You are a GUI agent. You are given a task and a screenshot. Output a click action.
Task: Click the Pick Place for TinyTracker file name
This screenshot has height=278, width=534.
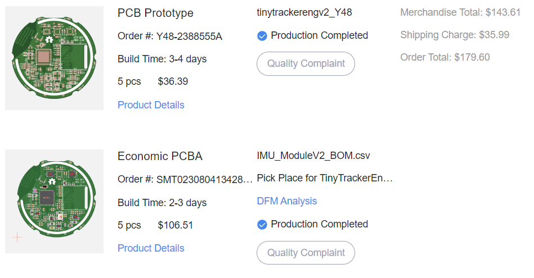(x=324, y=179)
